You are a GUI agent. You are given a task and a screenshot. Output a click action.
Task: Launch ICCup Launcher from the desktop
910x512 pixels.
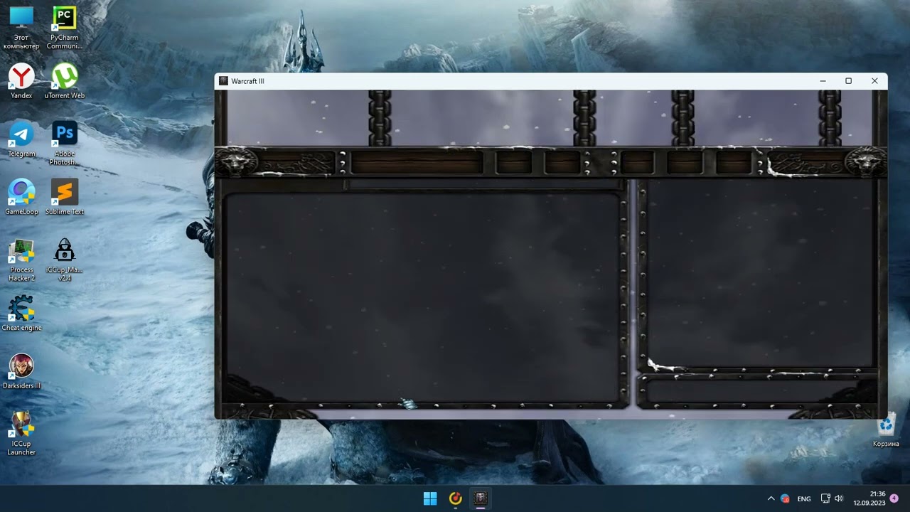21,434
